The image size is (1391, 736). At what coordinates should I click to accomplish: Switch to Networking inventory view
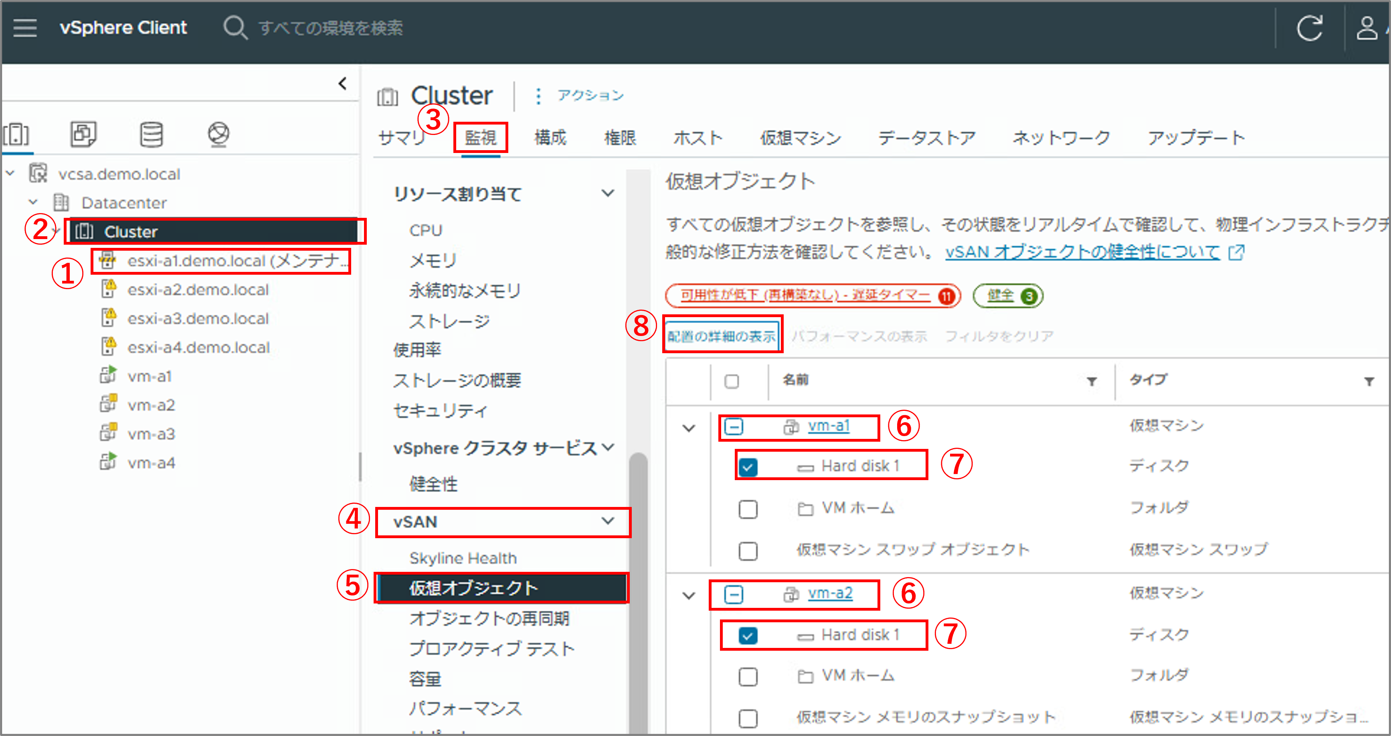click(x=219, y=135)
